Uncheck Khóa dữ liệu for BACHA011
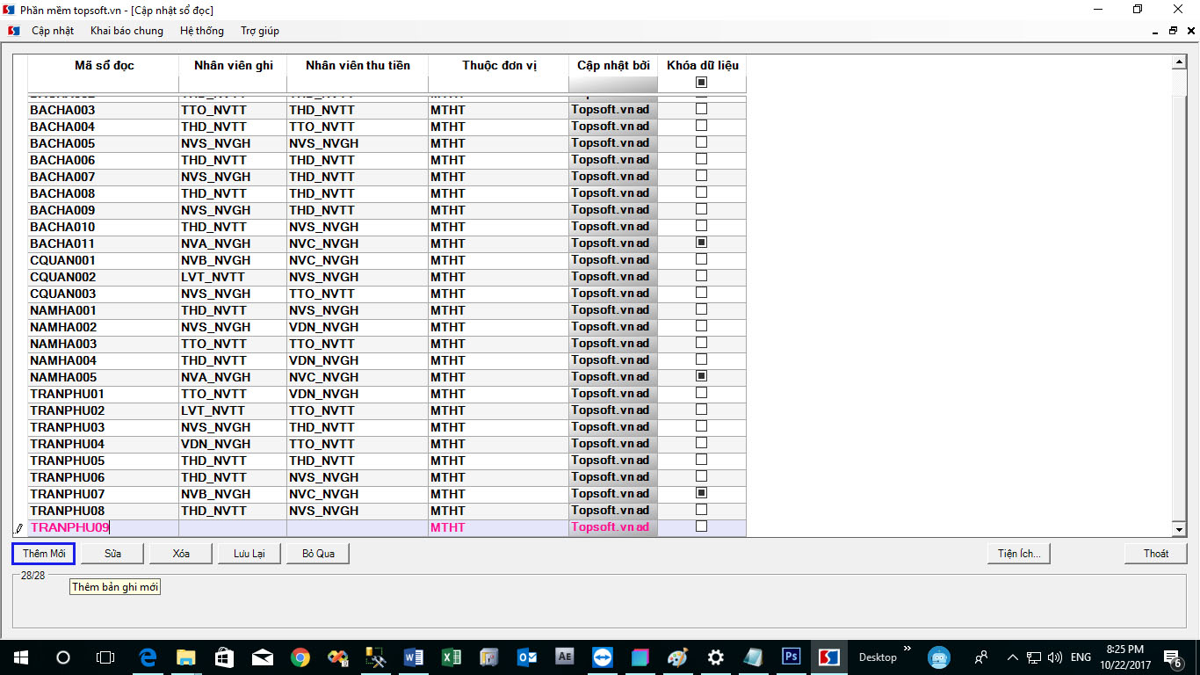1200x675 pixels. click(x=701, y=243)
